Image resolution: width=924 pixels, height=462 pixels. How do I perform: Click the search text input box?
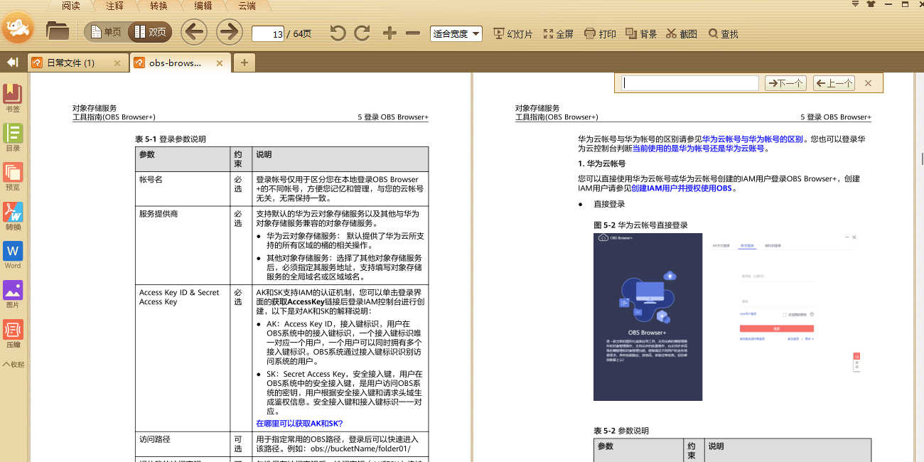coord(690,83)
